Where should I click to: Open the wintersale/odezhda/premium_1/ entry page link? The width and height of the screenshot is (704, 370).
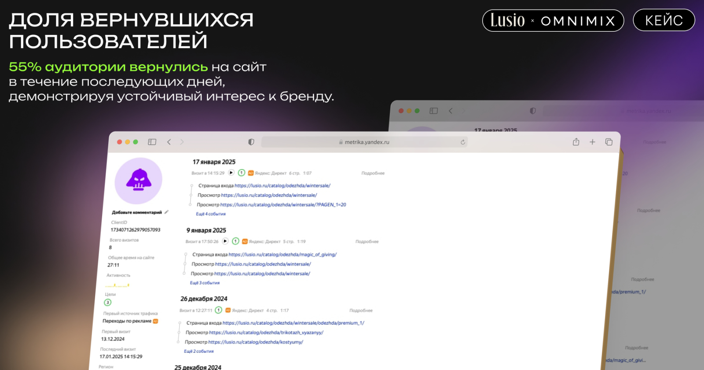pos(293,323)
